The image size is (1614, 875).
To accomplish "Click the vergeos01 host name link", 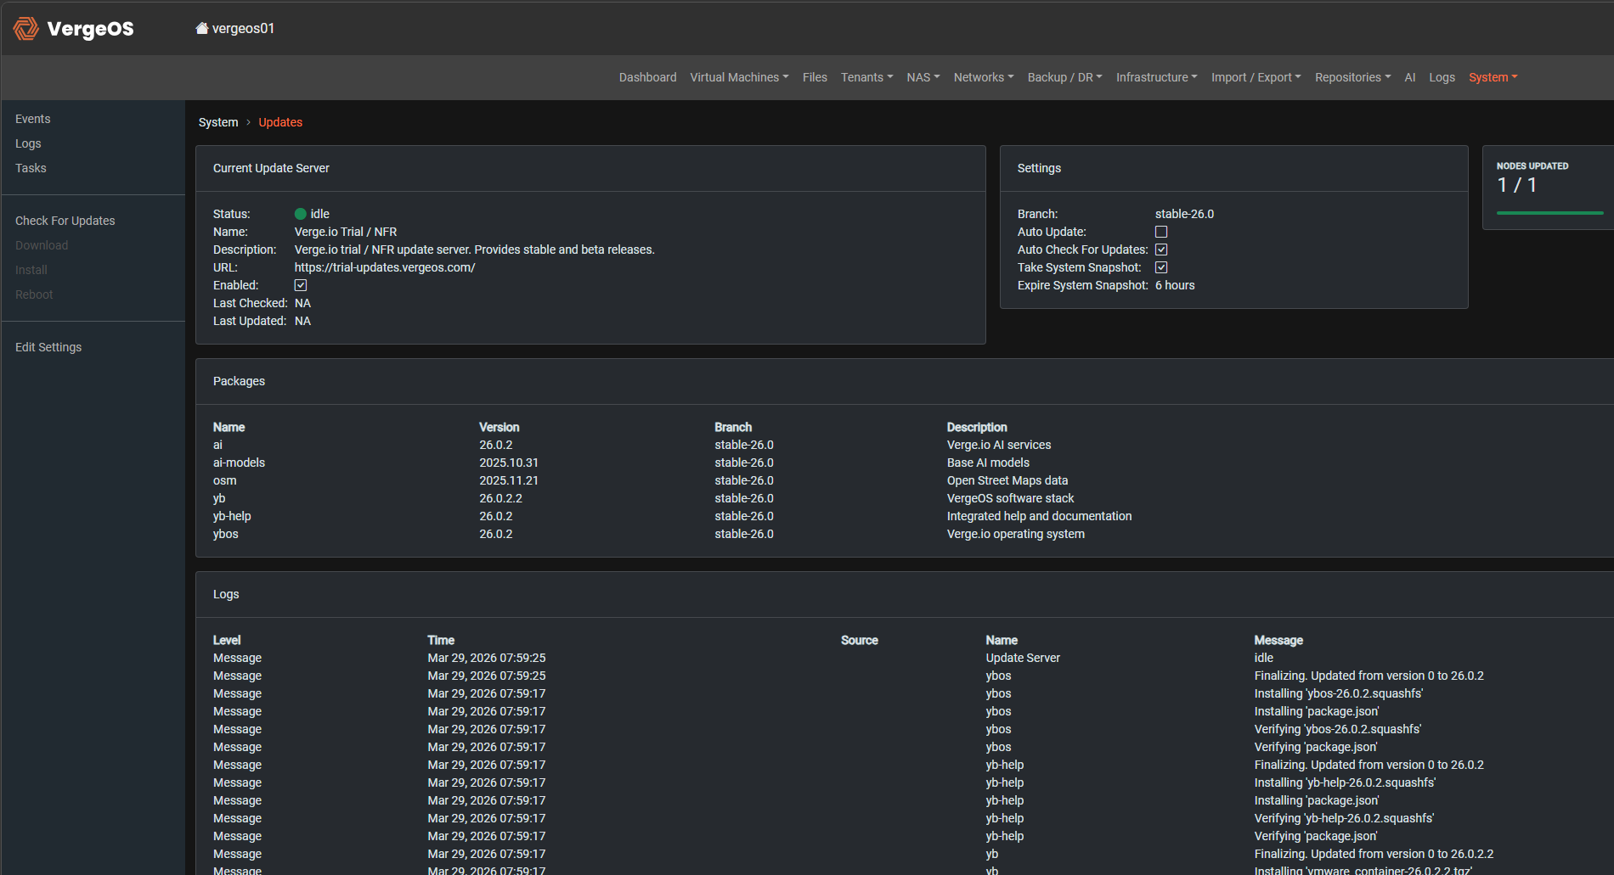I will click(x=243, y=29).
